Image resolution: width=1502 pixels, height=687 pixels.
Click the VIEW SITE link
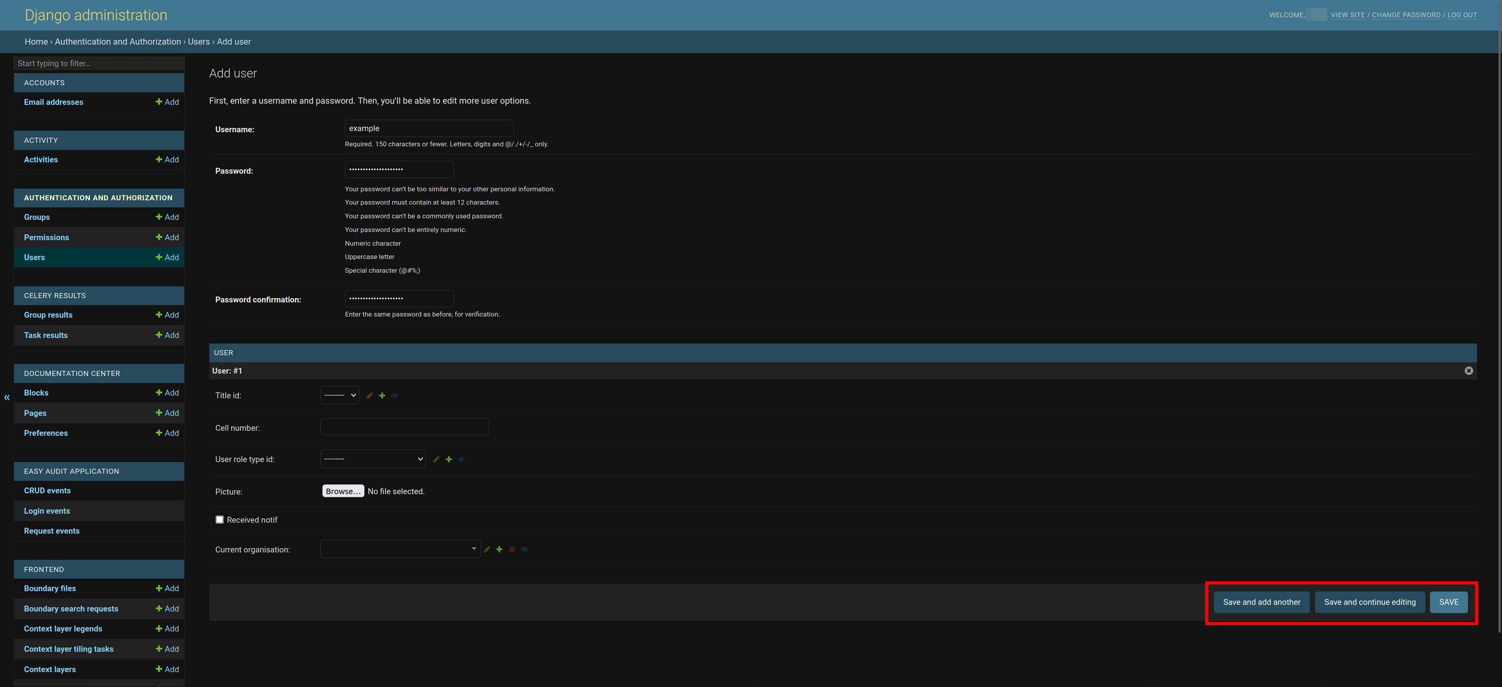click(x=1348, y=15)
